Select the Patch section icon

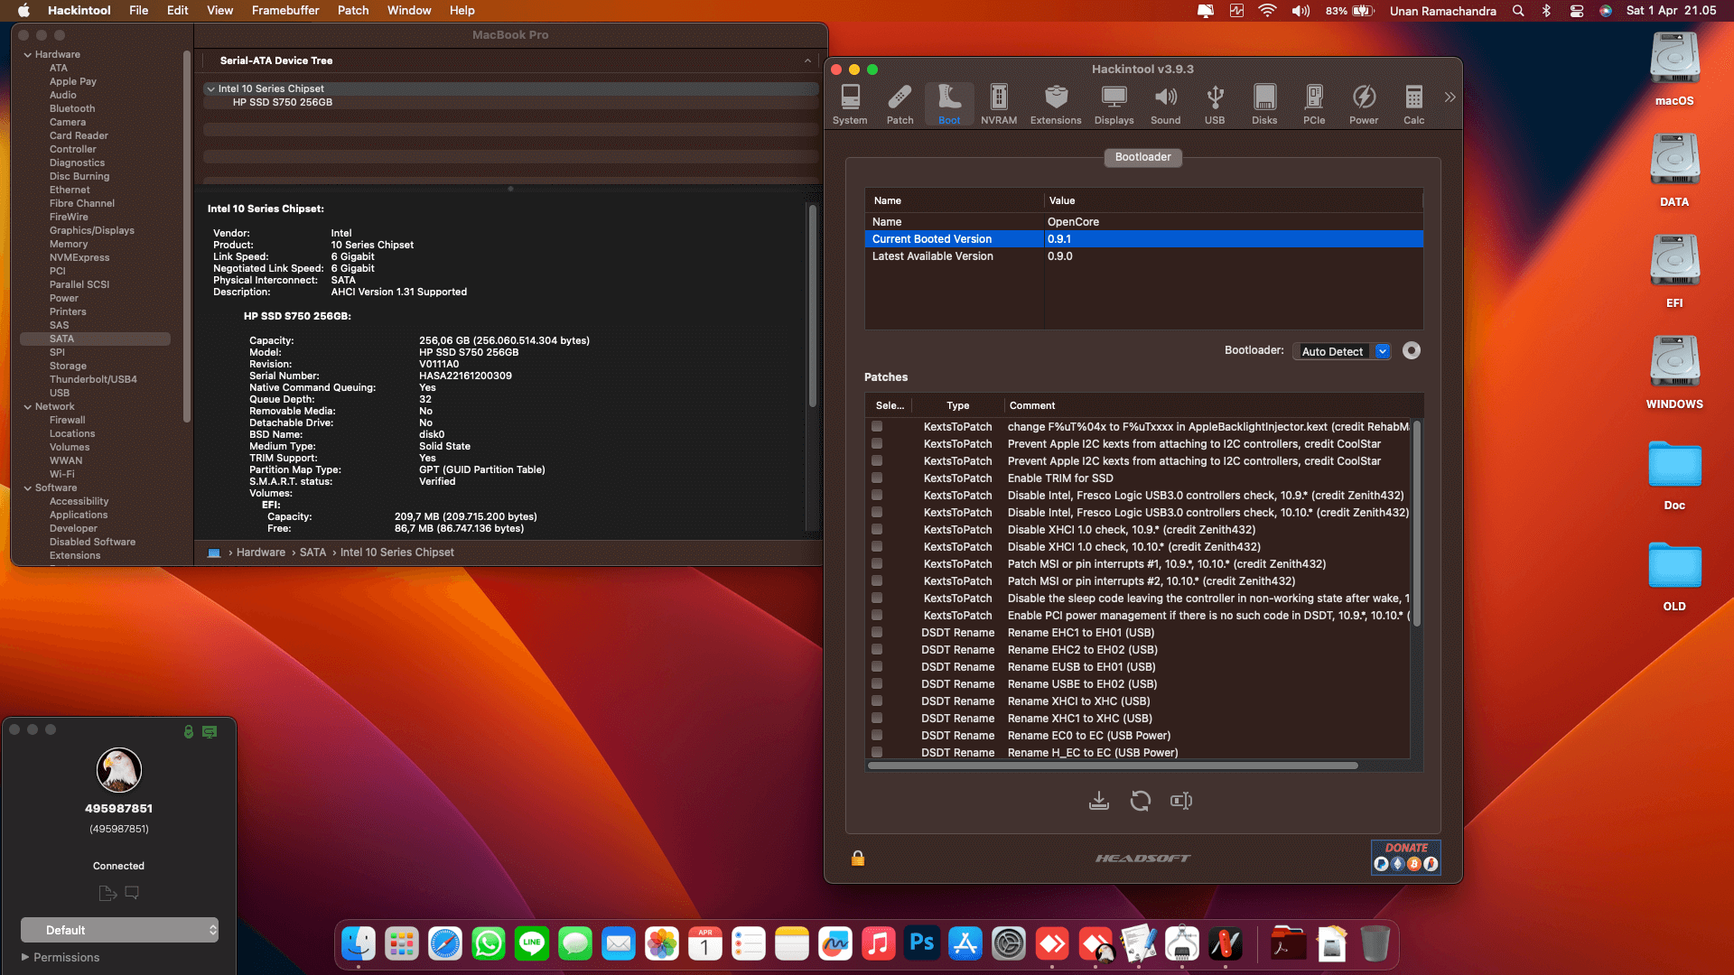click(900, 101)
